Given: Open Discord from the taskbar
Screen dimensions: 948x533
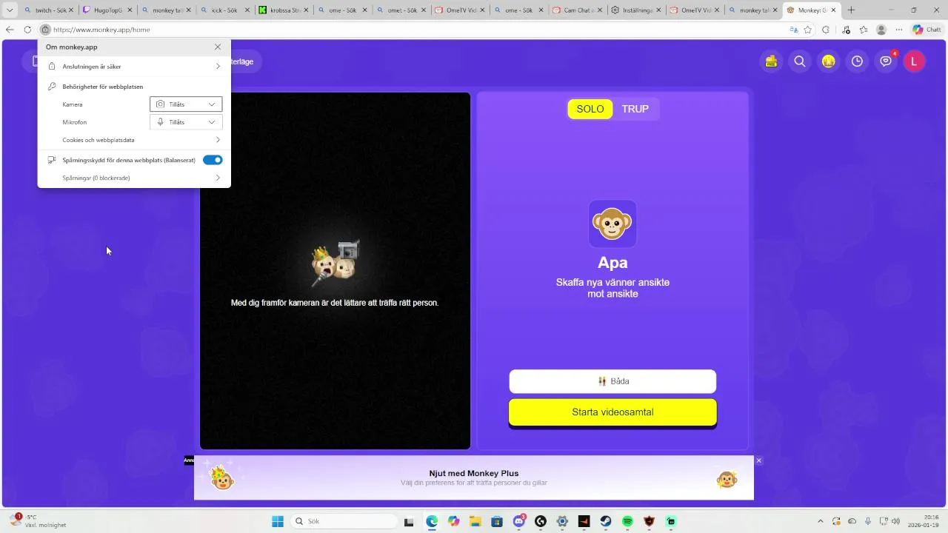Looking at the screenshot, I should point(519,521).
